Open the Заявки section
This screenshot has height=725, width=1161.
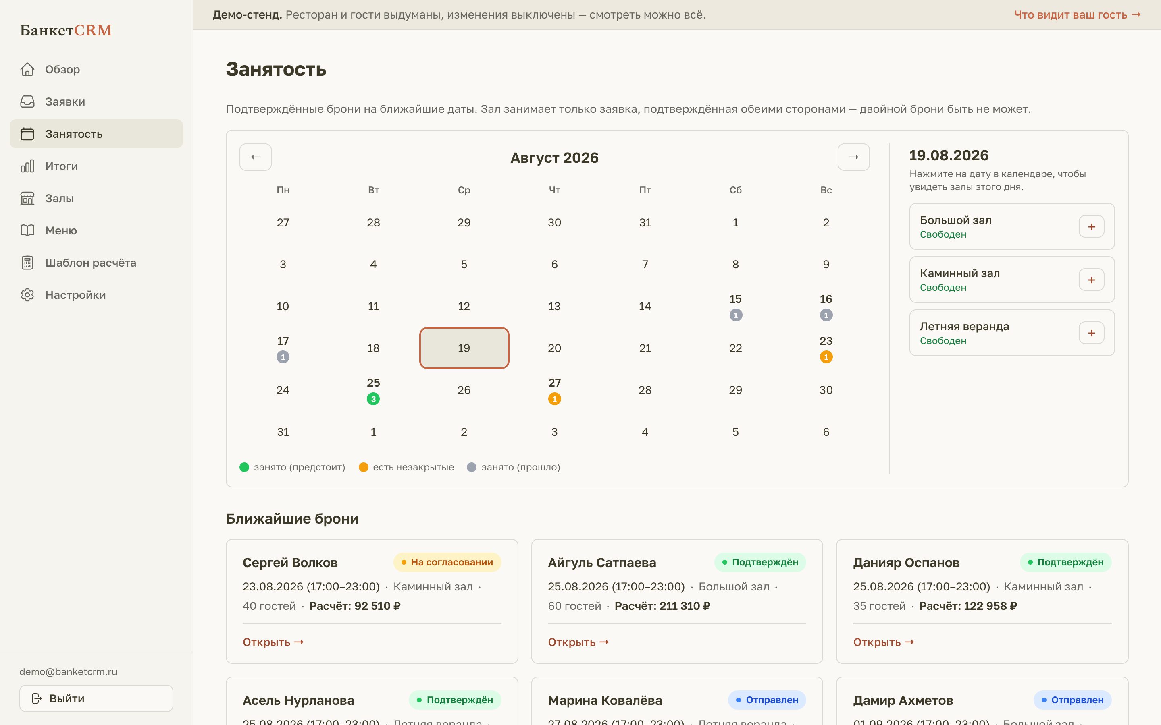coord(96,101)
